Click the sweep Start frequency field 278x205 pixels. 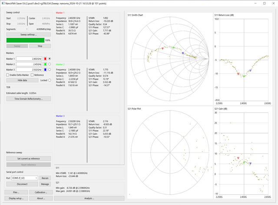click(x=19, y=18)
